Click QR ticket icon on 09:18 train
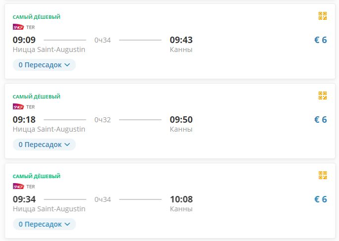The image size is (339, 241). (x=323, y=96)
